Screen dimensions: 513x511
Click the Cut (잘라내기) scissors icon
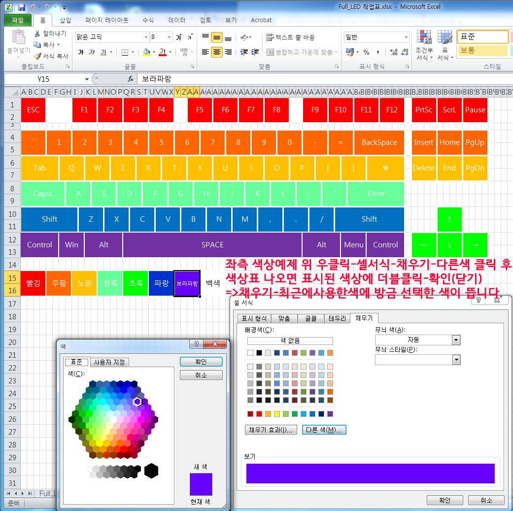tap(37, 34)
